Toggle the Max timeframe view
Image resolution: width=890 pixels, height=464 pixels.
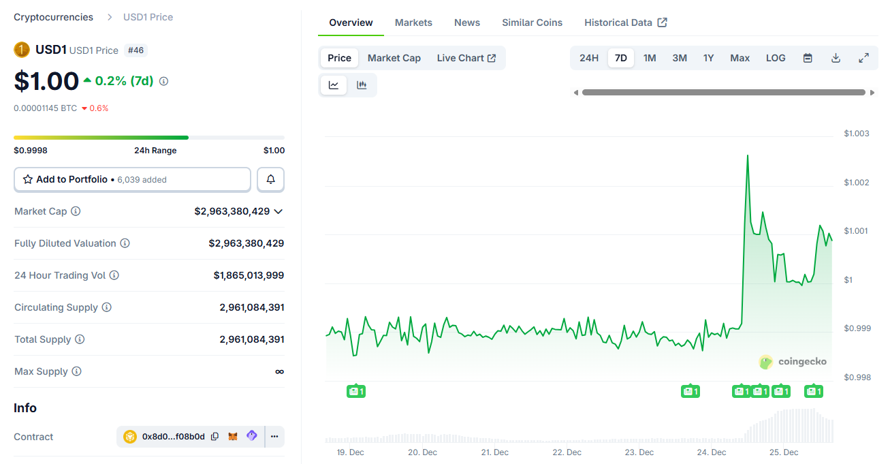pos(740,58)
